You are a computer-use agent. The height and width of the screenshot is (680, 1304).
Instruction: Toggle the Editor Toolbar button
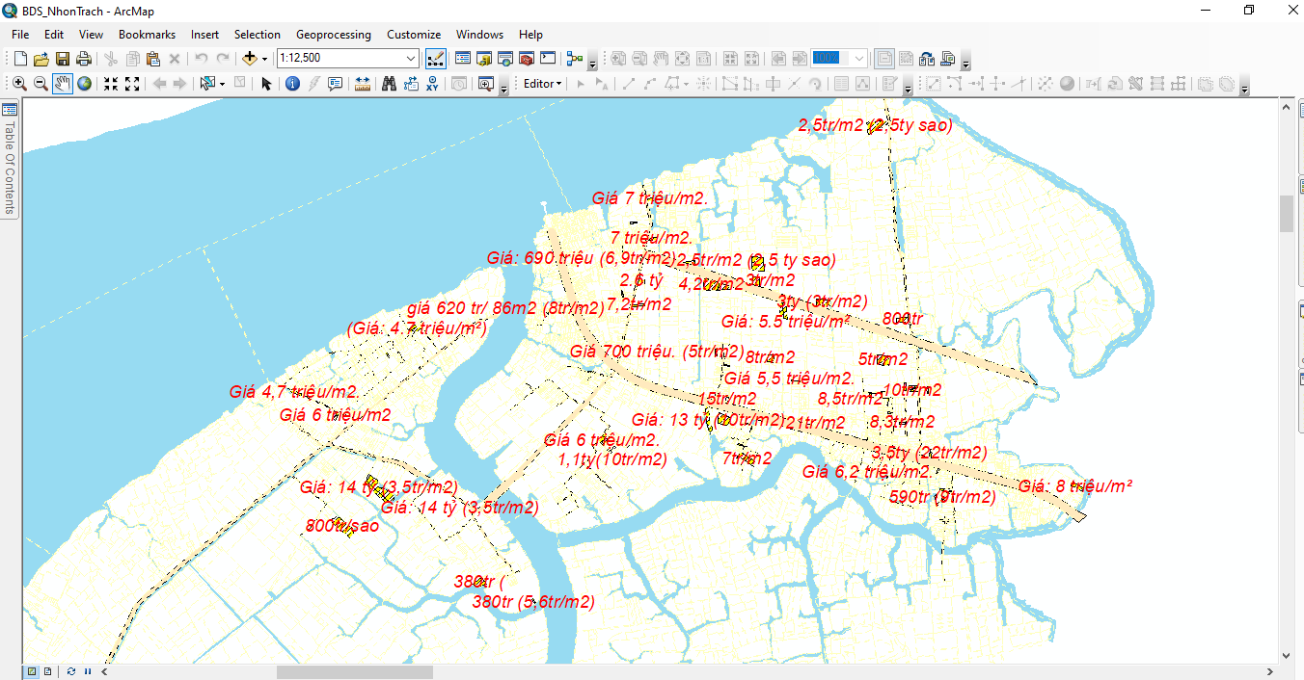(435, 59)
